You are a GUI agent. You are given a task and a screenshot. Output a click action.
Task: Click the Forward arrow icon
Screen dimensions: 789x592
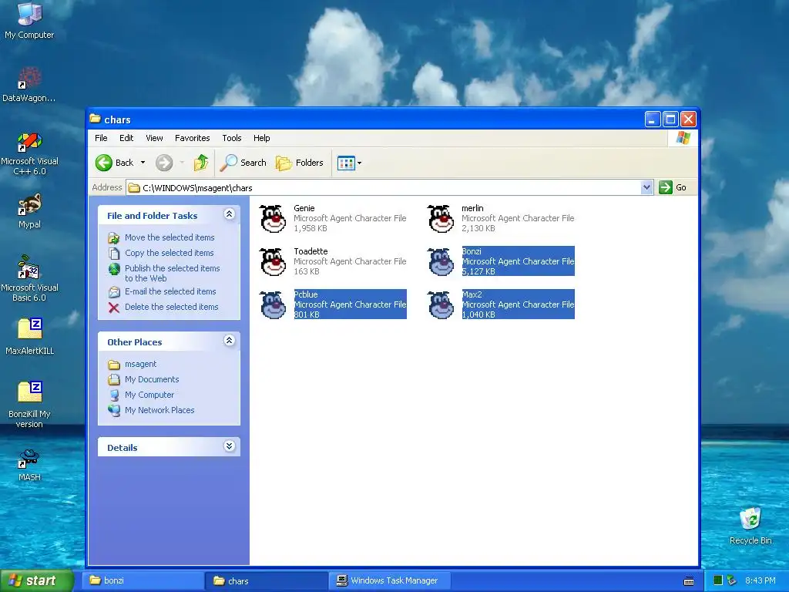164,163
